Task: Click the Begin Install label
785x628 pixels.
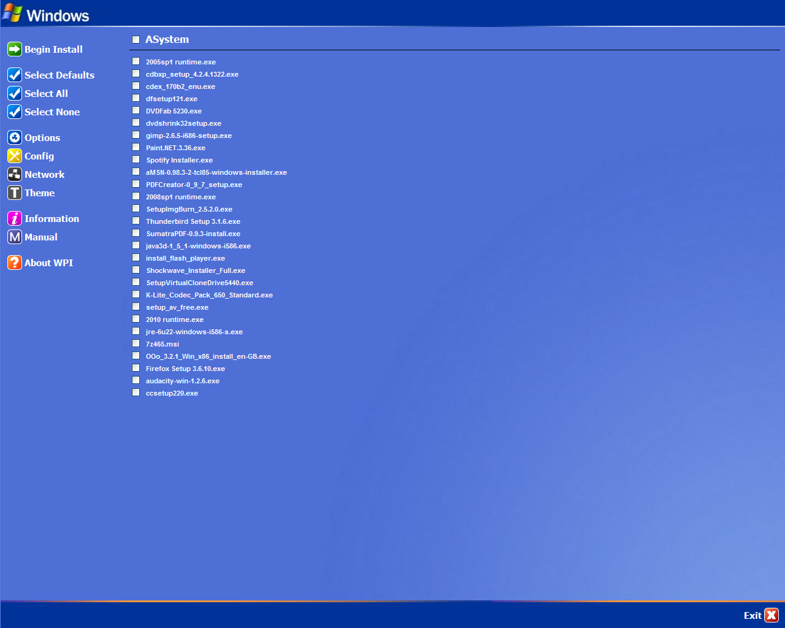Action: (x=53, y=50)
